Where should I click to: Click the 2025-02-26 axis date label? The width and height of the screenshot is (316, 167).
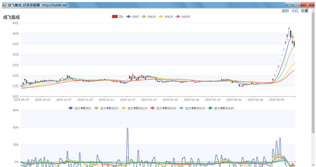click(x=192, y=100)
